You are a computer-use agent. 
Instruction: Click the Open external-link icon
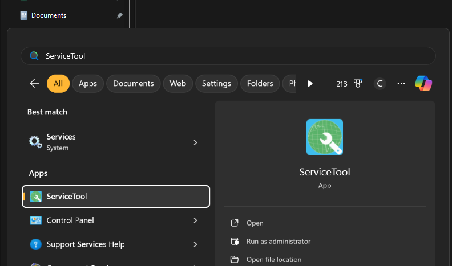click(235, 223)
